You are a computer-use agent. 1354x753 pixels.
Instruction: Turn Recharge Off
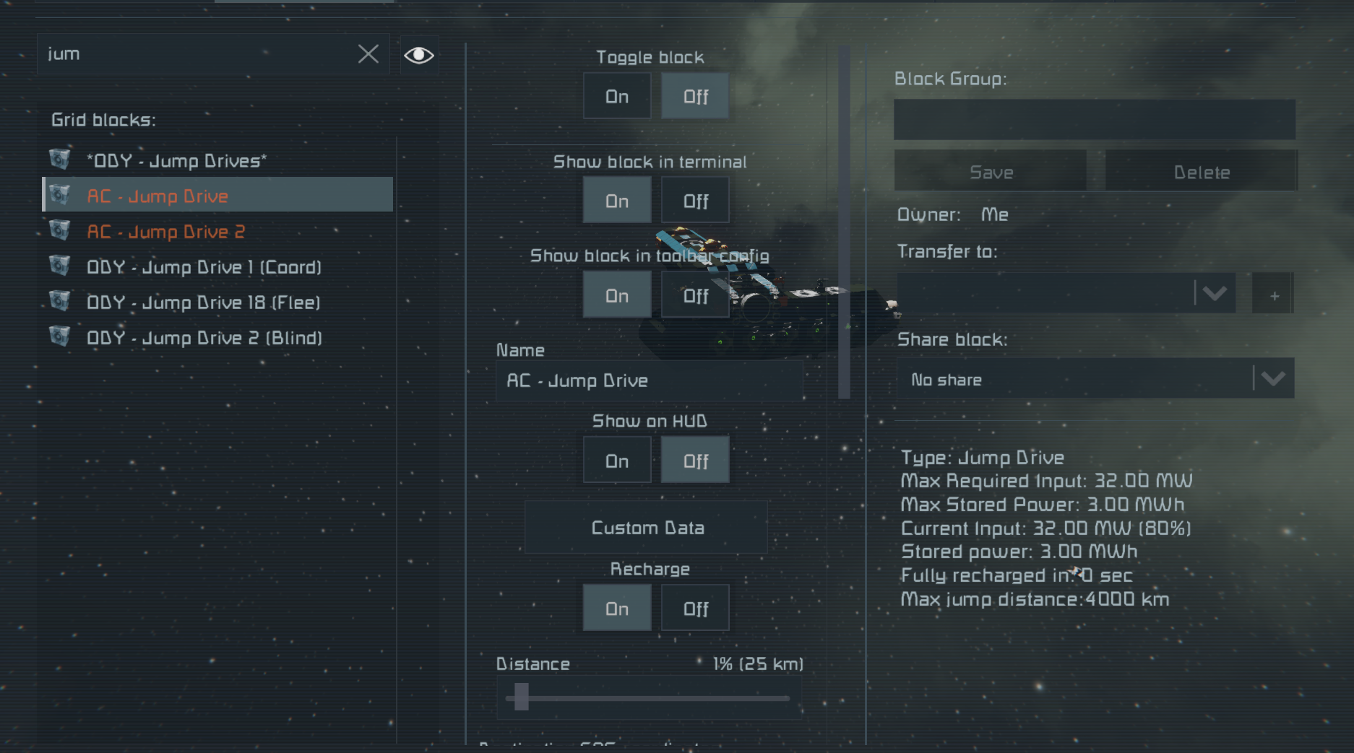pos(695,609)
